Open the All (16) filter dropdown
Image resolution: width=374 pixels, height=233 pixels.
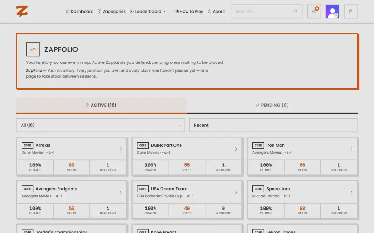tap(101, 125)
